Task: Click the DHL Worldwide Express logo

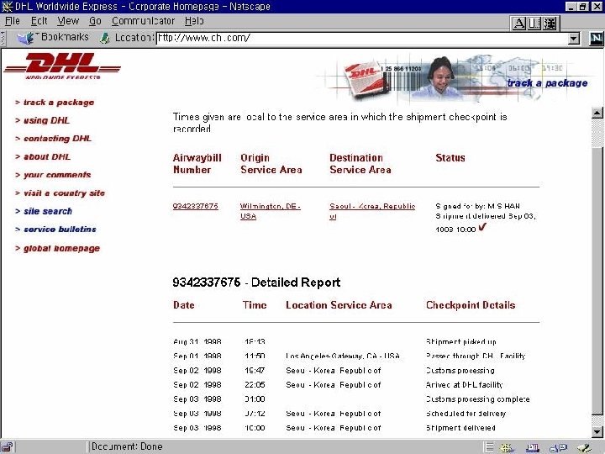Action: point(62,66)
